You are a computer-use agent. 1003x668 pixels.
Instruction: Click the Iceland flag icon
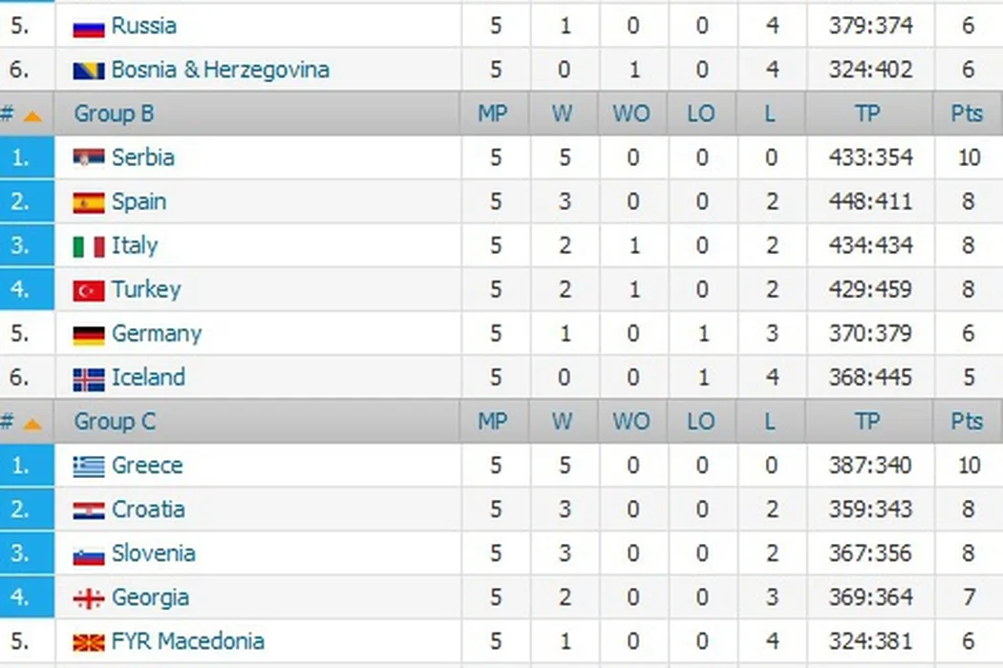click(x=89, y=379)
